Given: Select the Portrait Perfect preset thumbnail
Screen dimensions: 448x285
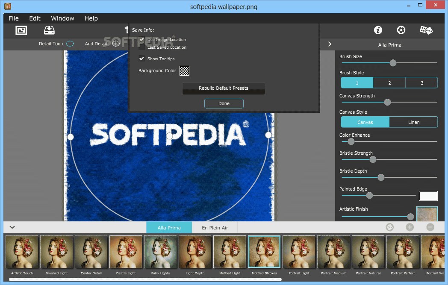Looking at the screenshot, I should tap(403, 252).
